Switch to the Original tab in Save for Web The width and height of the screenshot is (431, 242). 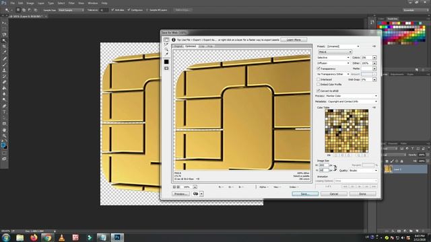[178, 46]
